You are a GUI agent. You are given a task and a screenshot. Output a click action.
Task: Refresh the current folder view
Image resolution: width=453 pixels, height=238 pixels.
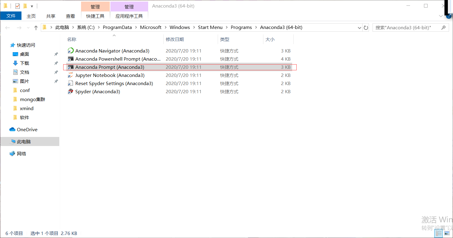click(366, 27)
